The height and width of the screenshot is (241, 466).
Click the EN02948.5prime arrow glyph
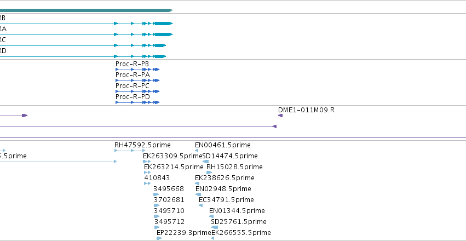click(198, 194)
